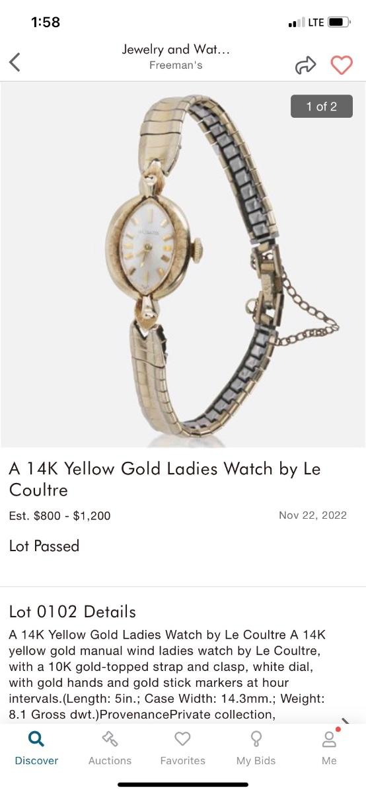
Task: Tap the watch photo to enlarge
Action: coord(183,265)
